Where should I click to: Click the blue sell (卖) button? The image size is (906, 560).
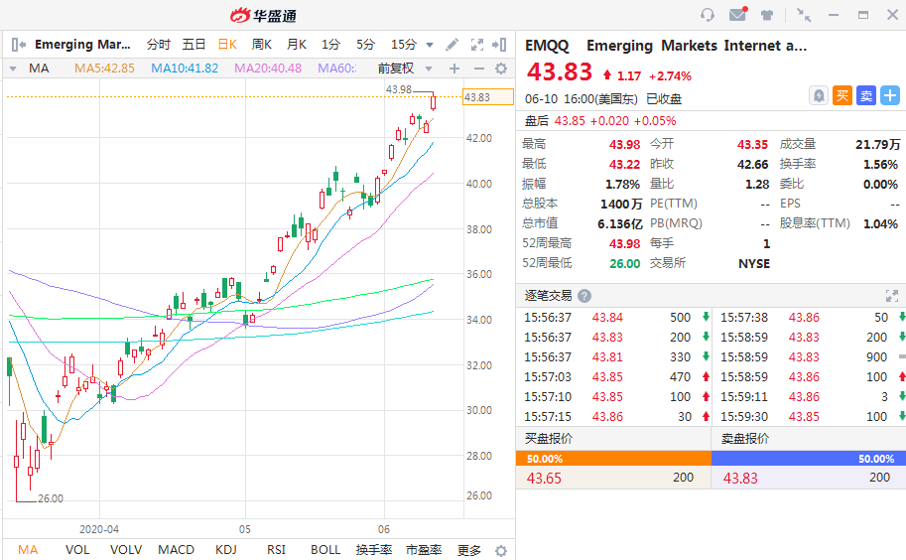coord(866,96)
